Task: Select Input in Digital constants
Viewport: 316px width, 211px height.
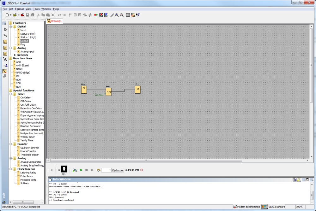Action: click(23, 30)
